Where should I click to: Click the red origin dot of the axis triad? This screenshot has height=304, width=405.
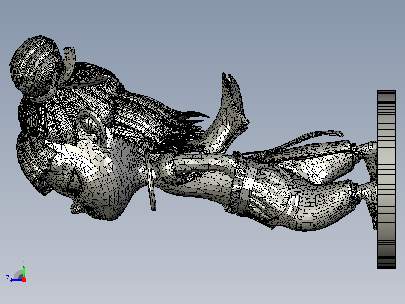click(x=24, y=280)
